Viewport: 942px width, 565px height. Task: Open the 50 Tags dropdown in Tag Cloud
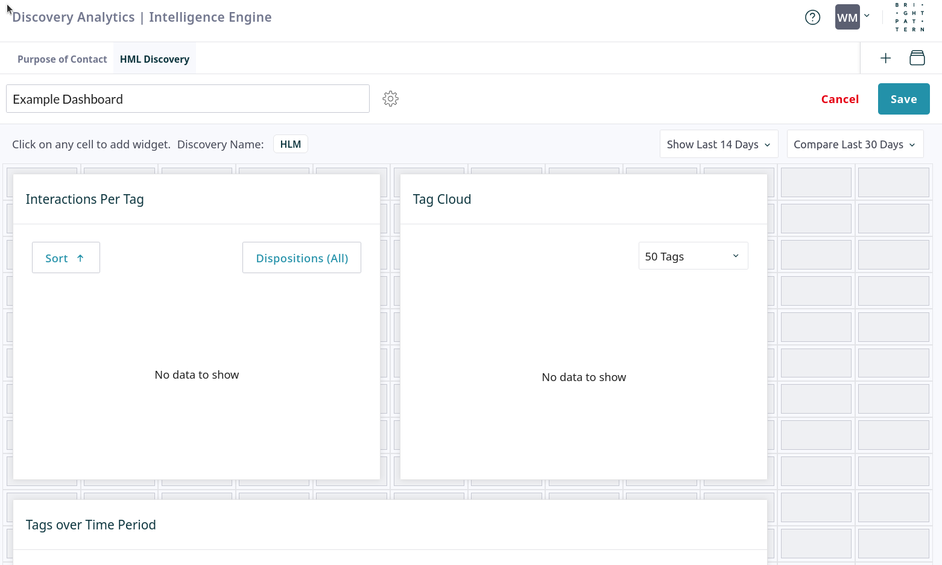(x=693, y=256)
